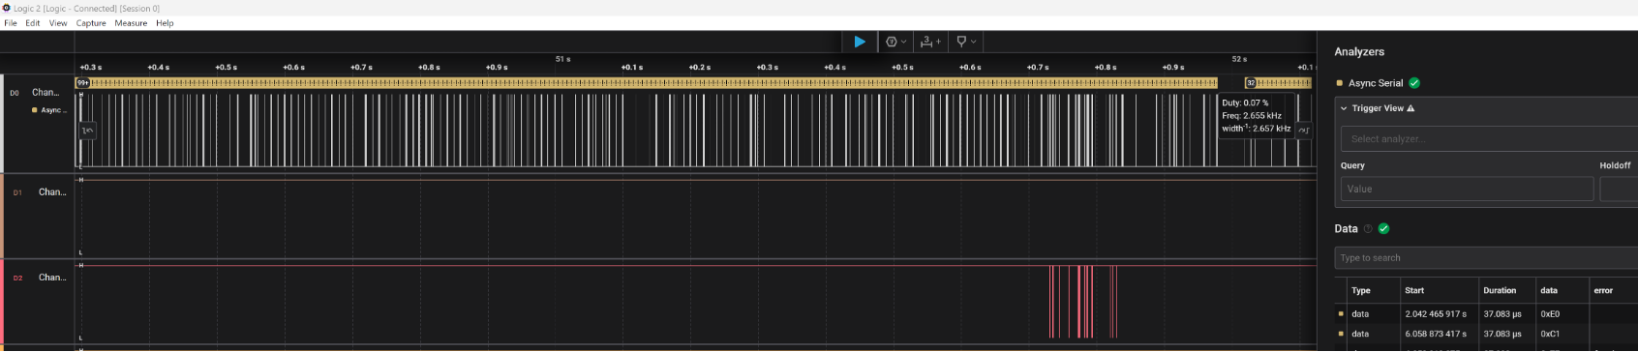Open the Help menu
The image size is (1638, 352).
[x=165, y=23]
